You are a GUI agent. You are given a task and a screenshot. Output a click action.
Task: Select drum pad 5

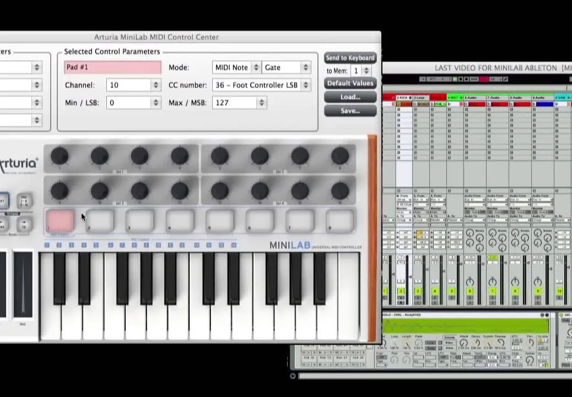click(220, 221)
